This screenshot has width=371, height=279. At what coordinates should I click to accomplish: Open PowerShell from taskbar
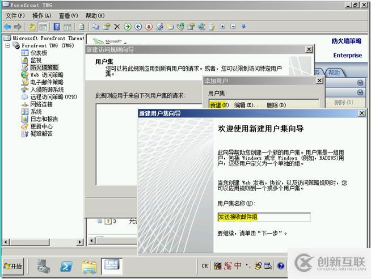tap(66, 267)
